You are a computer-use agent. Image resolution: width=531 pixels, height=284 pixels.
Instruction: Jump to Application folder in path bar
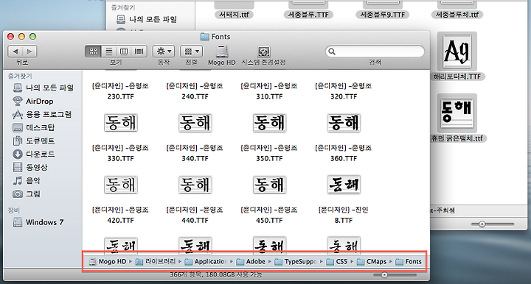coord(206,261)
